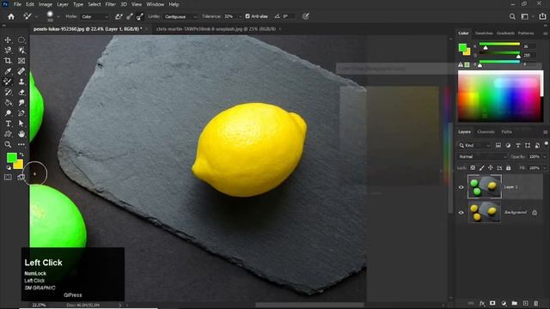Enable Sampling: Continuous option
This screenshot has height=309, width=550.
click(x=119, y=16)
